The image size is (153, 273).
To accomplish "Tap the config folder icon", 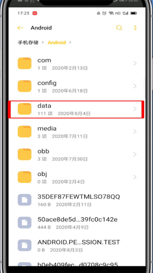I will (x=24, y=86).
